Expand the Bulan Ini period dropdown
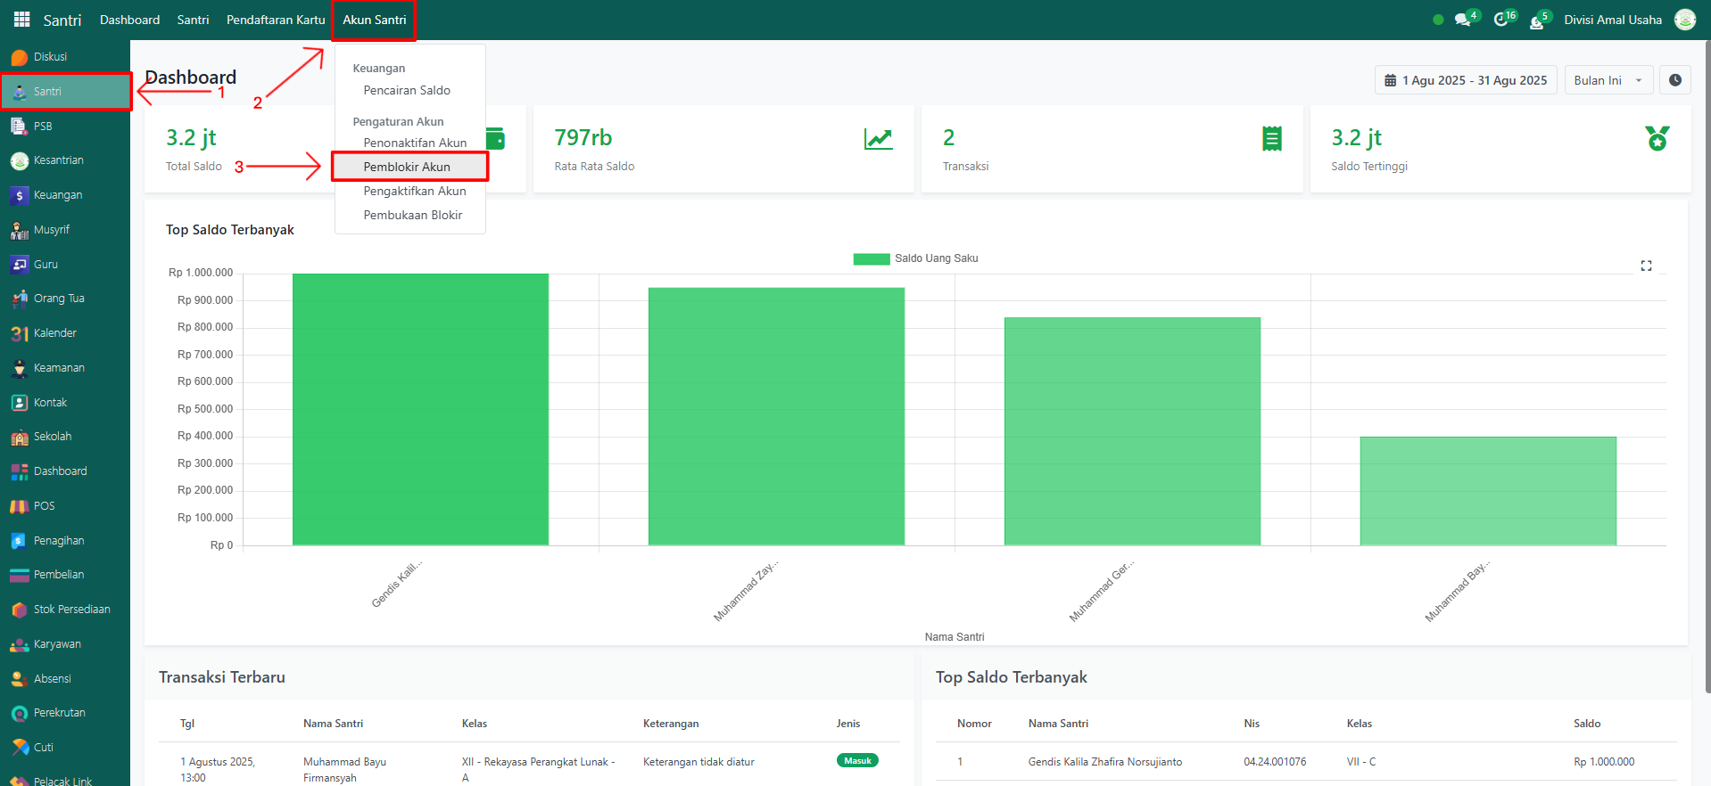 coord(1608,80)
